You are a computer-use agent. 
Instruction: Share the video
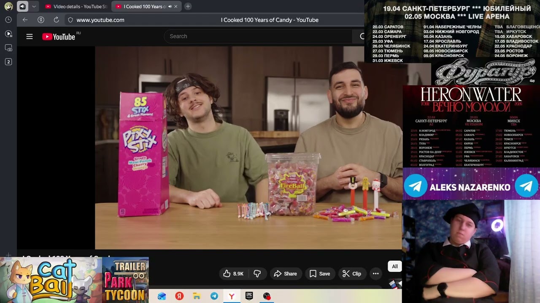(286, 274)
